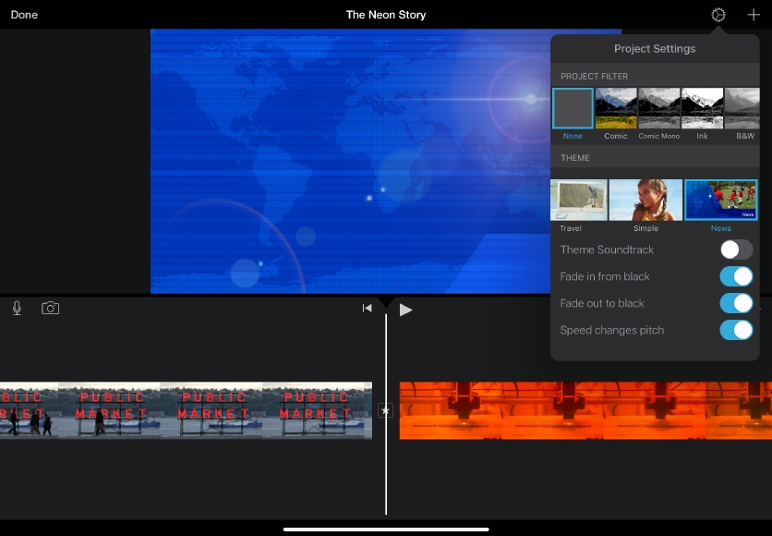
Task: Enable the Theme Soundtrack switch
Action: 736,250
